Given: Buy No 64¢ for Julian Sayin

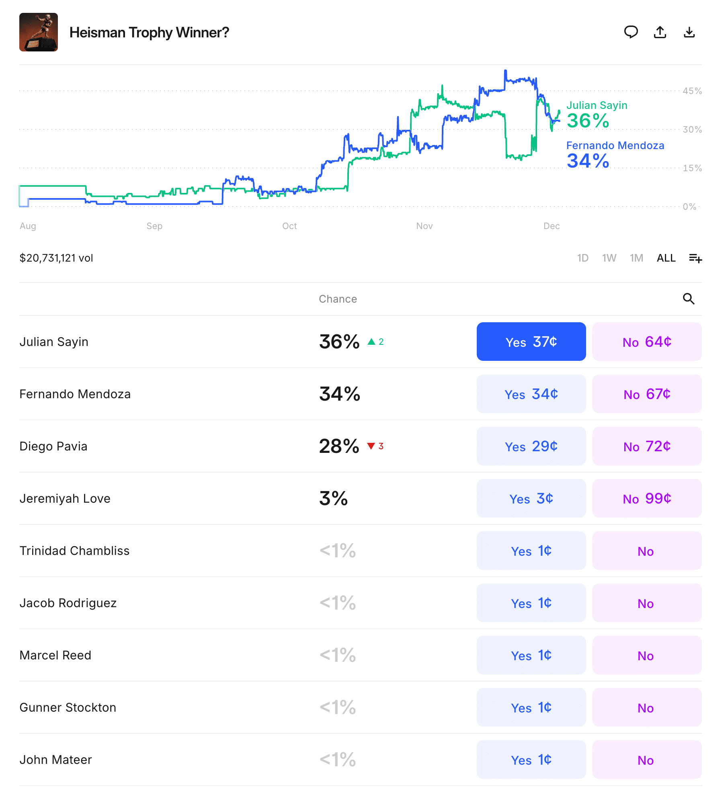Looking at the screenshot, I should (x=647, y=342).
